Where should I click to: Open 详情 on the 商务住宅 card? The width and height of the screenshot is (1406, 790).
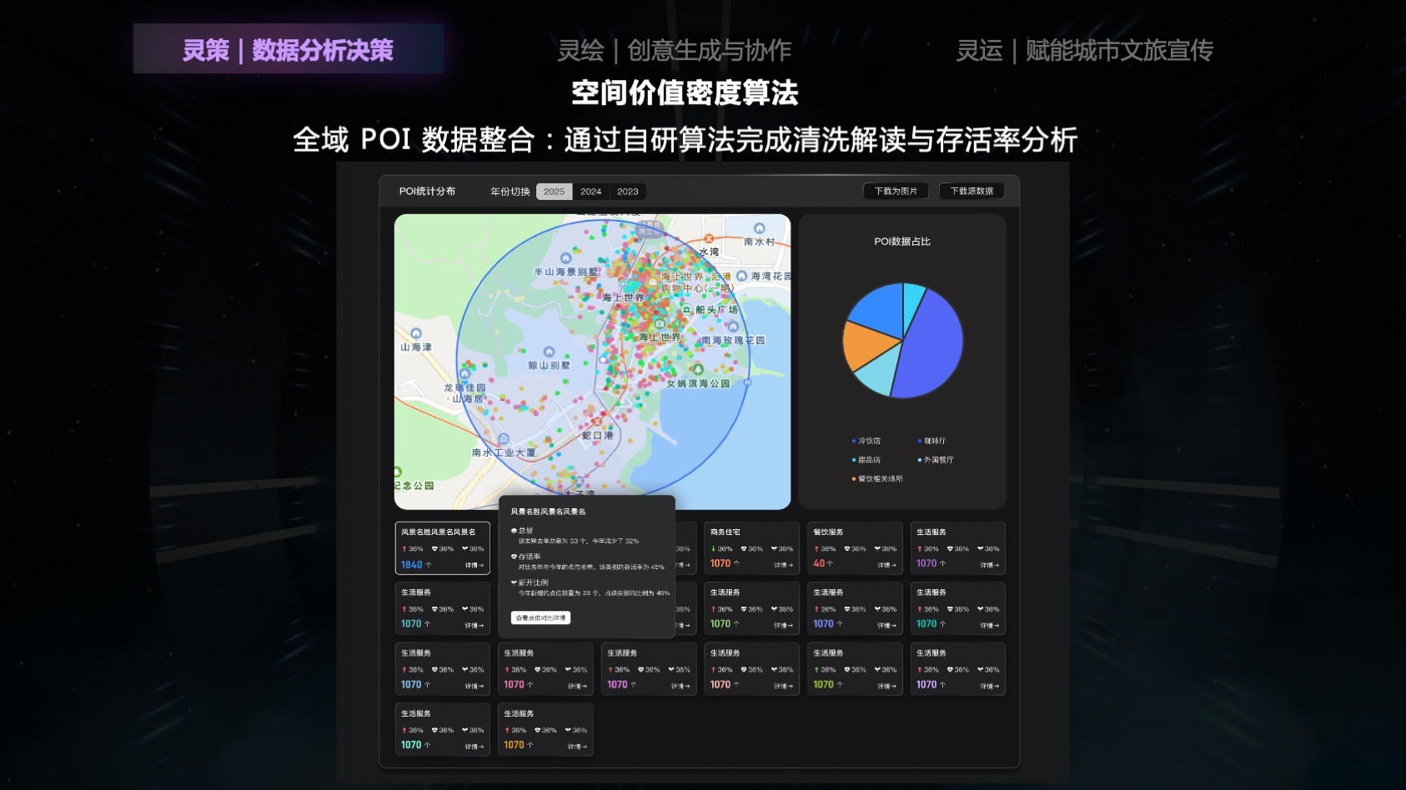[x=782, y=565]
